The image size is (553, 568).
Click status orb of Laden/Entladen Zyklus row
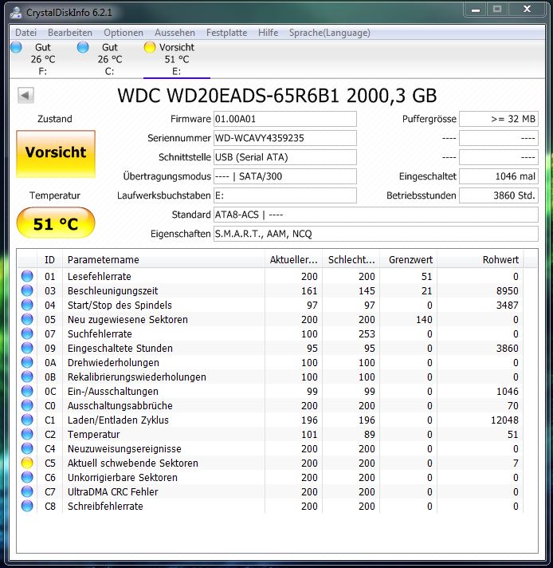click(x=27, y=420)
